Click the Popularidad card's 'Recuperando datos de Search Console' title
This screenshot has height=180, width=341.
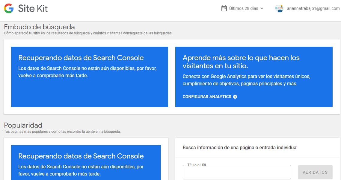pos(81,156)
